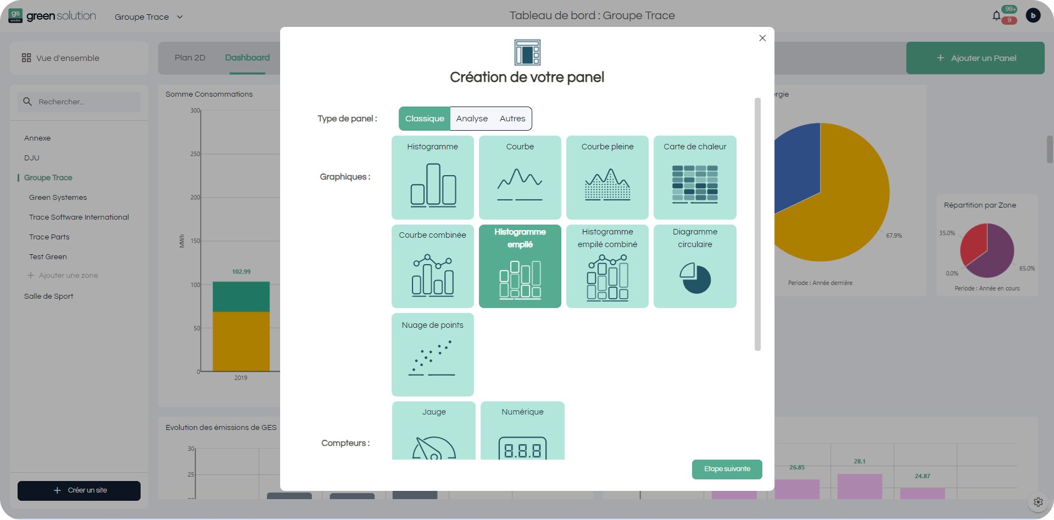Switch panel type to Autres
This screenshot has width=1054, height=520.
(512, 118)
